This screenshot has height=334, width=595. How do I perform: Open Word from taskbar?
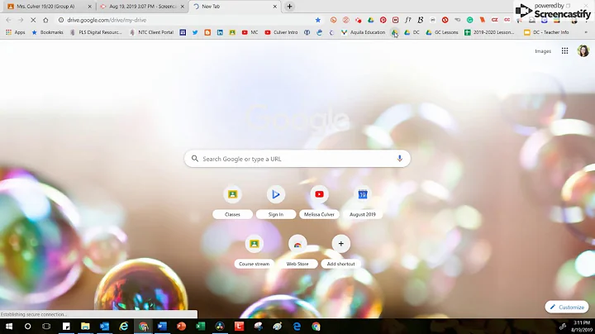(x=162, y=327)
